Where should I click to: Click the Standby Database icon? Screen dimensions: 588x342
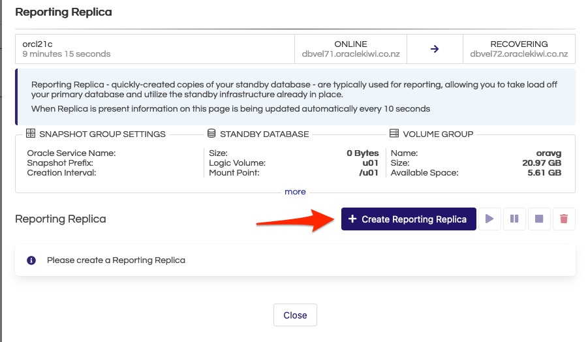(x=211, y=134)
